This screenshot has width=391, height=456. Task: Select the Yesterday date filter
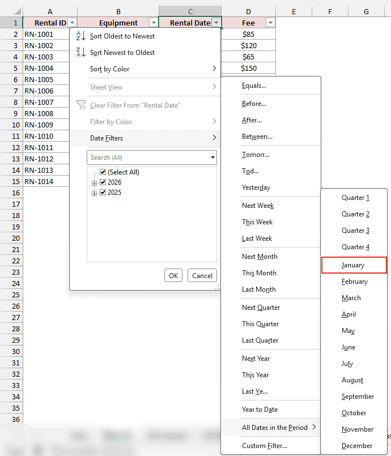(x=271, y=187)
